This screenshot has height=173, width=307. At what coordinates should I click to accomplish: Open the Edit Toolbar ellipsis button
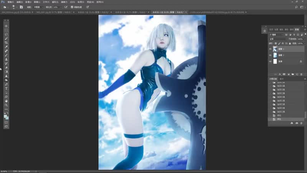(6, 109)
